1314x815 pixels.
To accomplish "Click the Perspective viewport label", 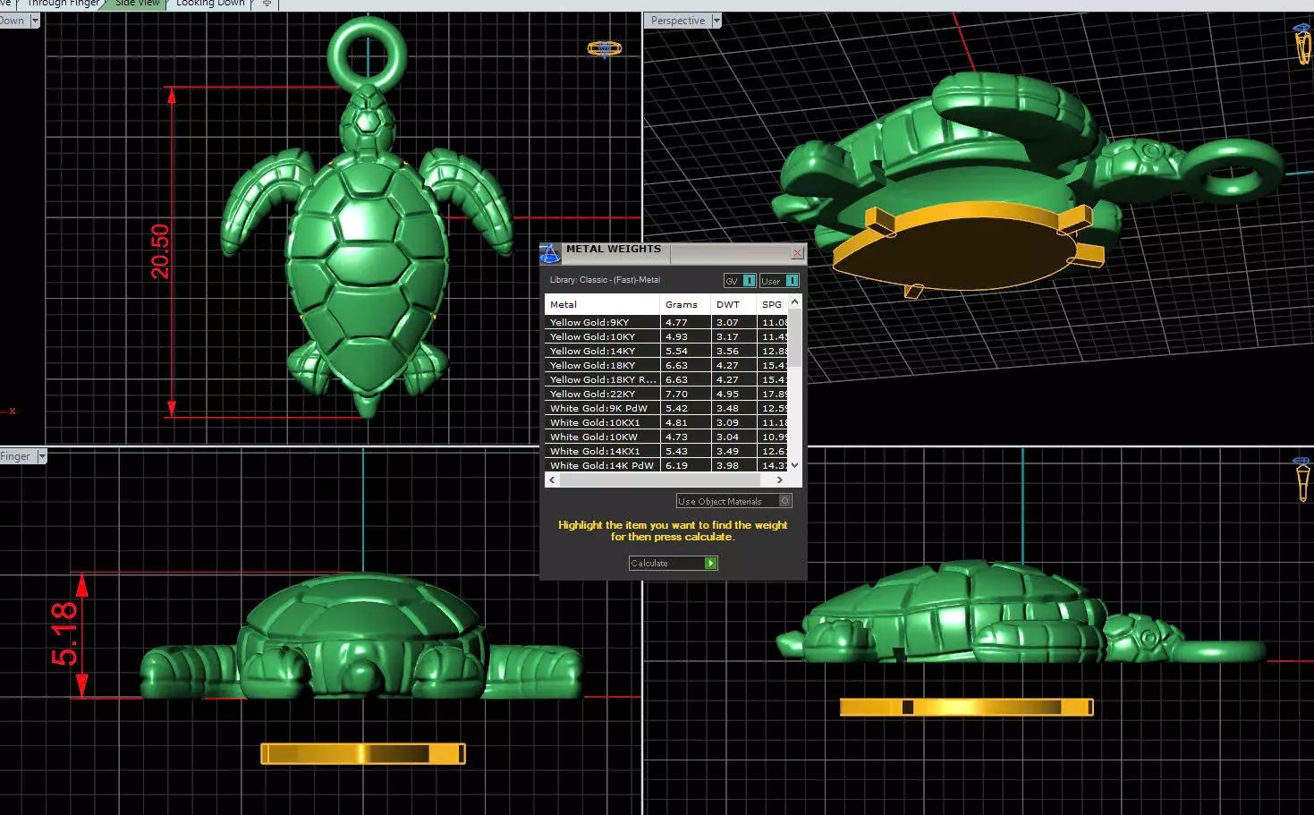I will pos(678,21).
